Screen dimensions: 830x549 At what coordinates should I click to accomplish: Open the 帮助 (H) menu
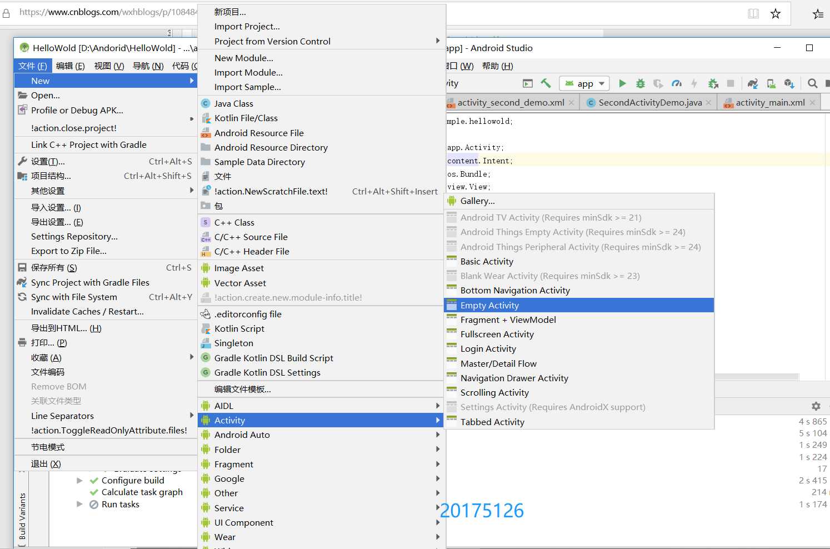click(498, 66)
